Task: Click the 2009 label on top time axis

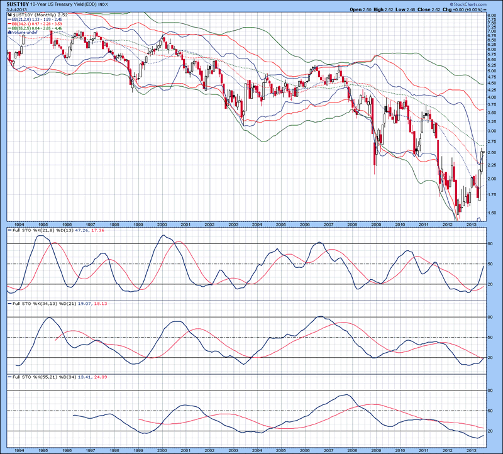Action: coord(376,223)
